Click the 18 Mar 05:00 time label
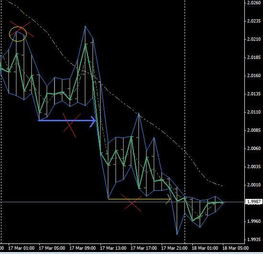 pyautogui.click(x=235, y=248)
